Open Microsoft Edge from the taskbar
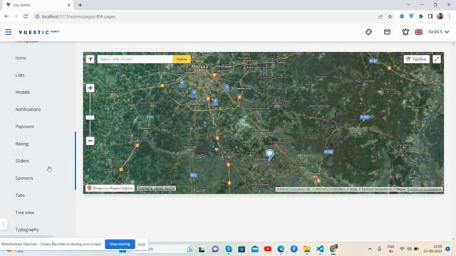 point(281,249)
